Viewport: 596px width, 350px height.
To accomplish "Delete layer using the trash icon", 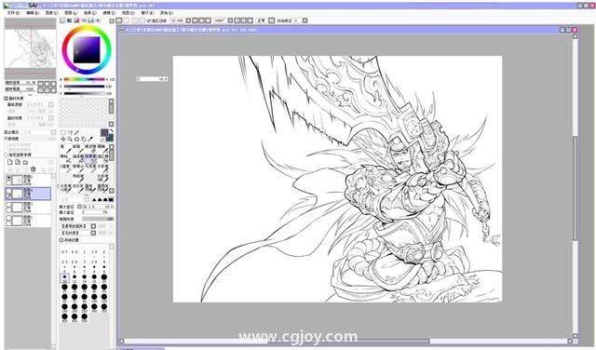I will coord(34,169).
